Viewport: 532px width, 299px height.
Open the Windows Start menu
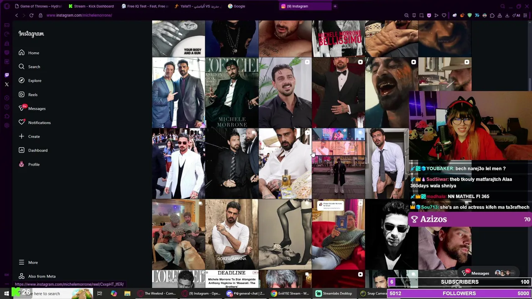tap(7, 294)
